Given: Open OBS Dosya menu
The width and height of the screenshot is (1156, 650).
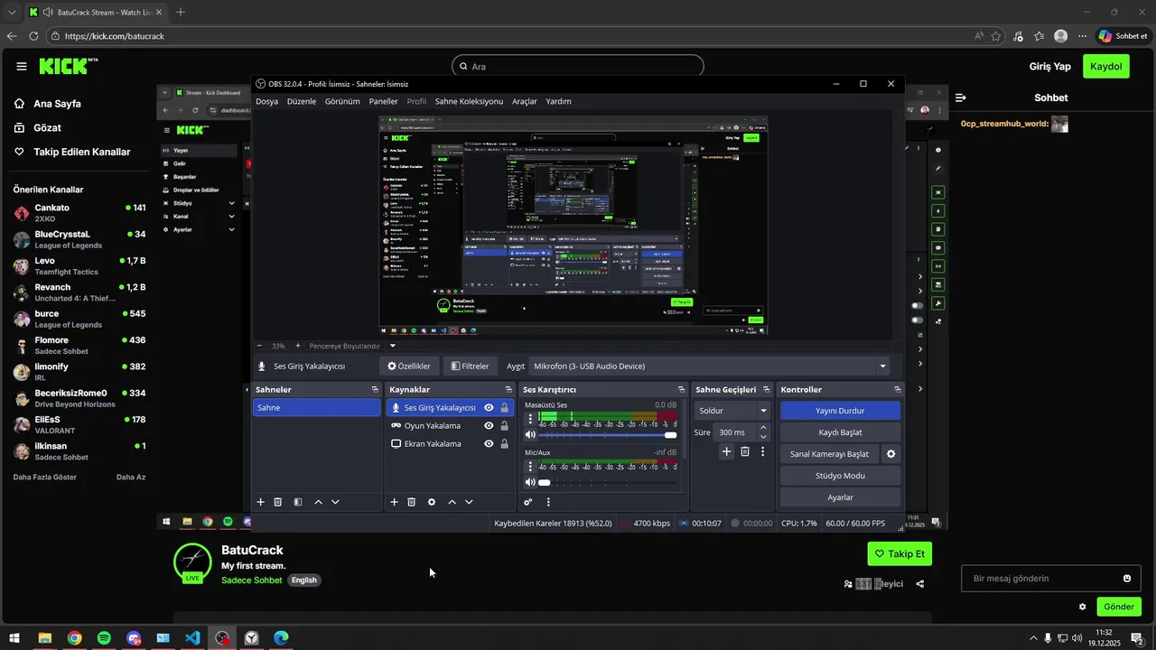Looking at the screenshot, I should coord(266,101).
